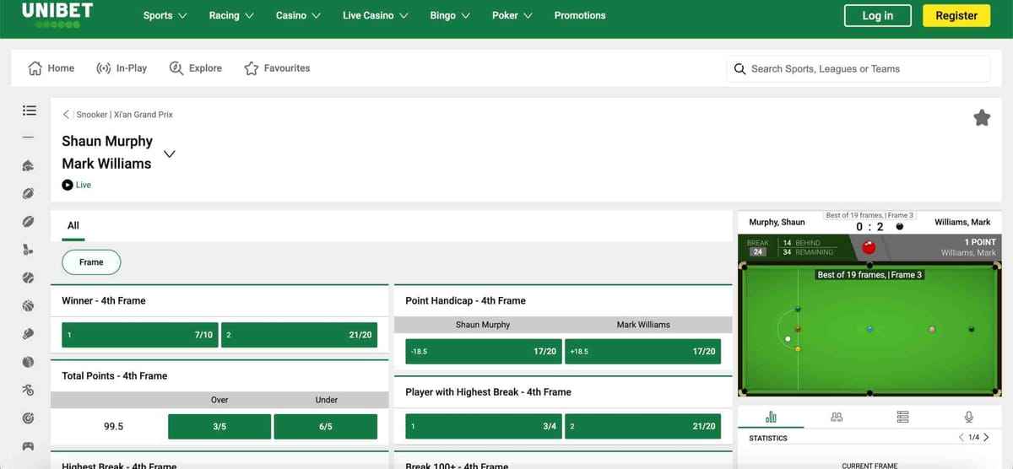1013x469 pixels.
Task: Select the cycling sidebar icon
Action: (x=29, y=390)
